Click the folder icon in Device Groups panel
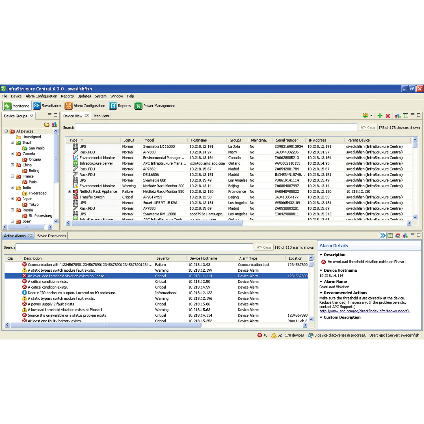 (47, 125)
